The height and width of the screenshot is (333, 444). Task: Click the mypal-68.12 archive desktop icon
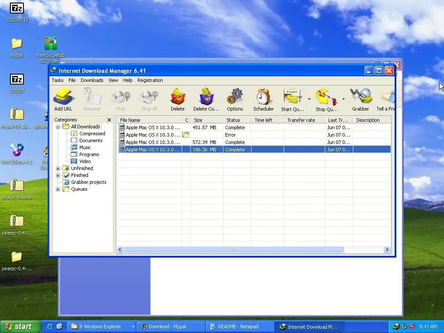pyautogui.click(x=17, y=118)
